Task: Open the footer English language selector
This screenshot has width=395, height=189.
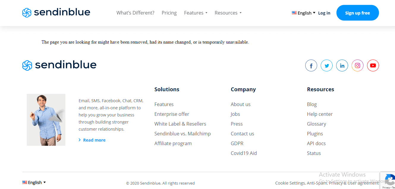Action: pyautogui.click(x=34, y=182)
